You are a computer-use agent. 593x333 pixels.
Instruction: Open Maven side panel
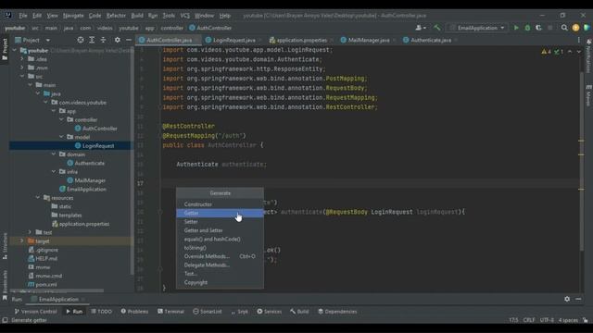[588, 95]
